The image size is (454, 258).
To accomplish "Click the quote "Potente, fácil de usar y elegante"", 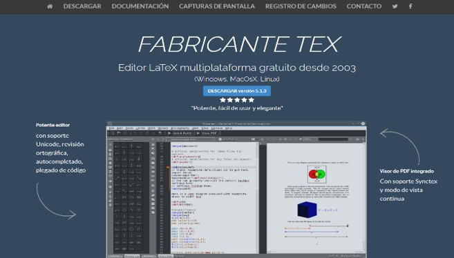I will (237, 108).
